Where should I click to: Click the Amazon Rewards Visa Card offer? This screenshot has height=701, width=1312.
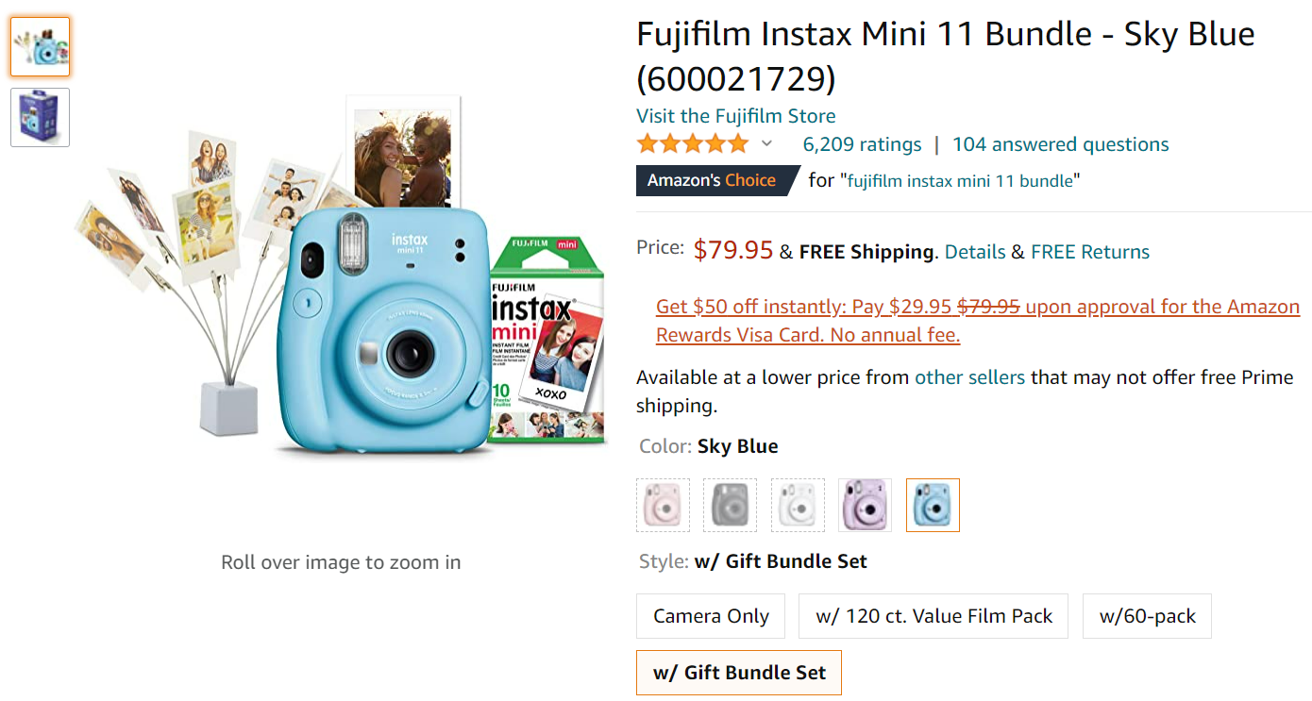click(x=977, y=321)
